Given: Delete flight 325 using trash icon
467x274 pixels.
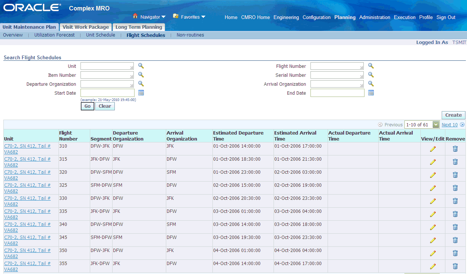Looking at the screenshot, I should (x=455, y=188).
